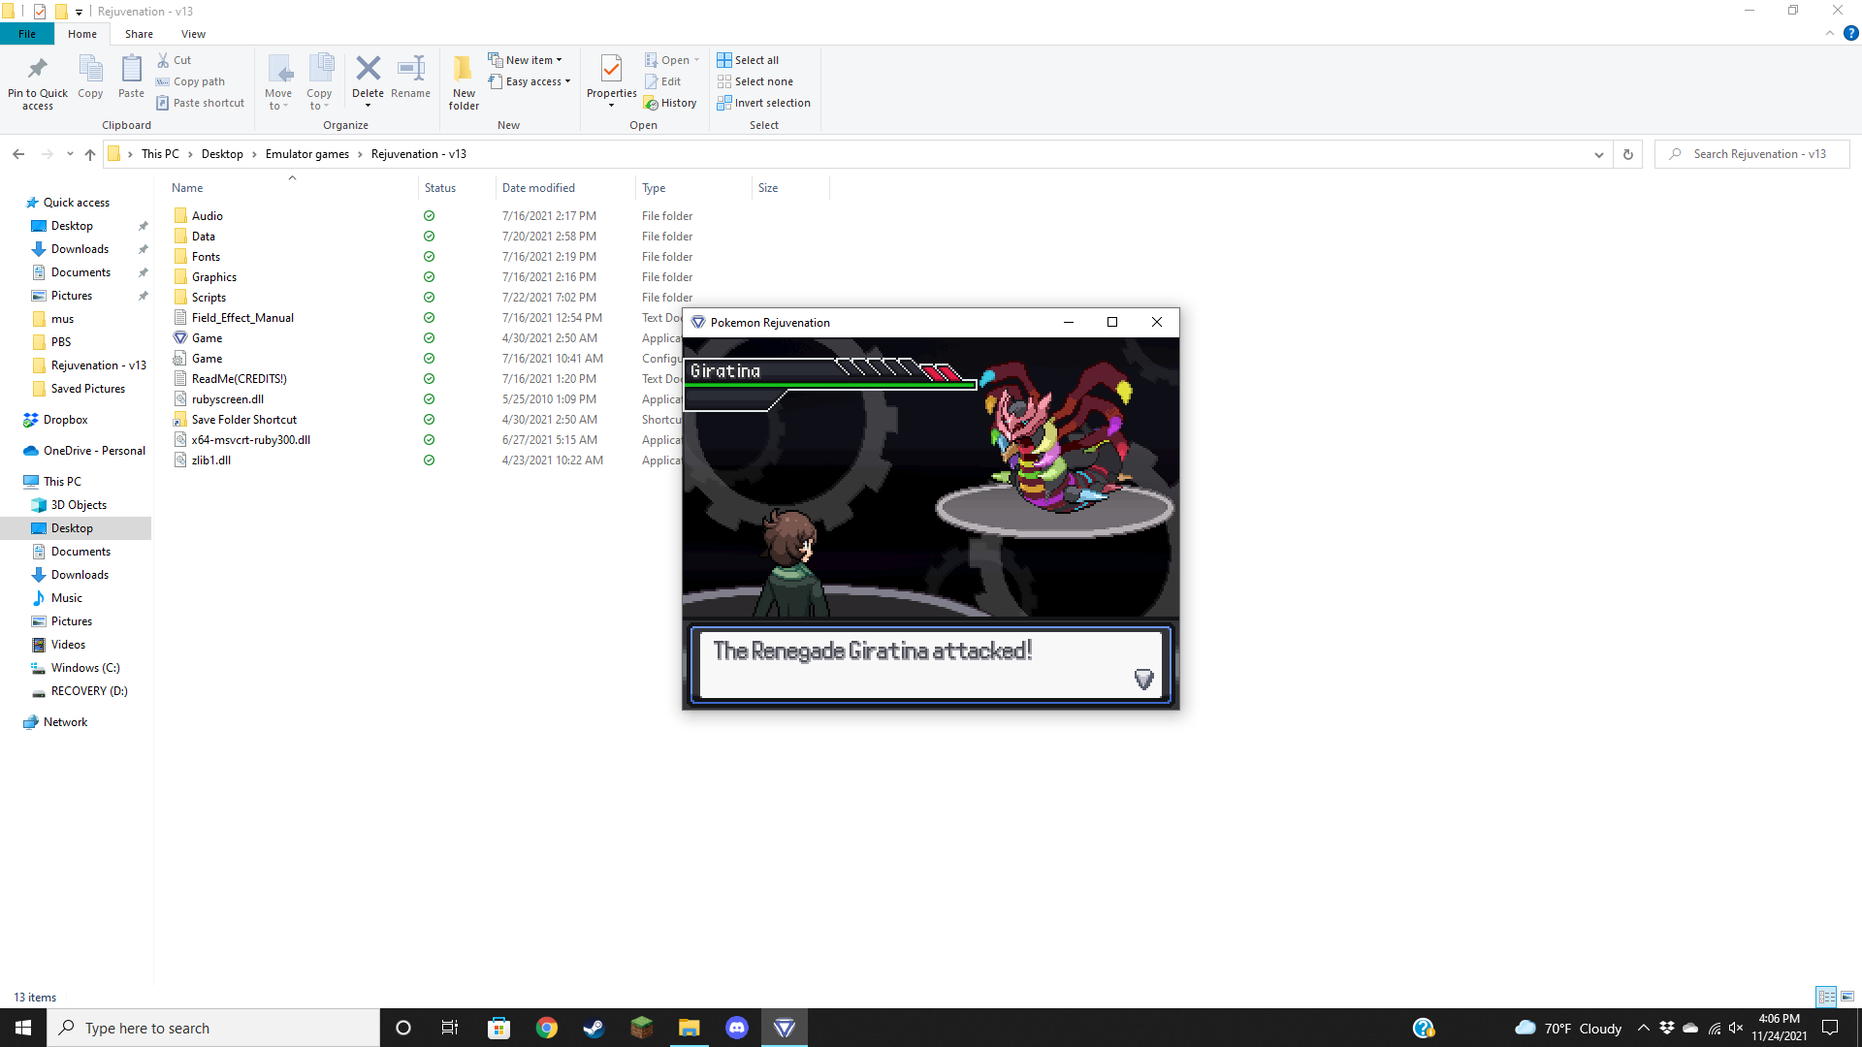Open Quick Access Toolbar customize dropdown
This screenshot has height=1047, width=1862.
[80, 12]
